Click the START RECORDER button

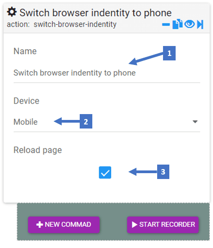point(163,225)
